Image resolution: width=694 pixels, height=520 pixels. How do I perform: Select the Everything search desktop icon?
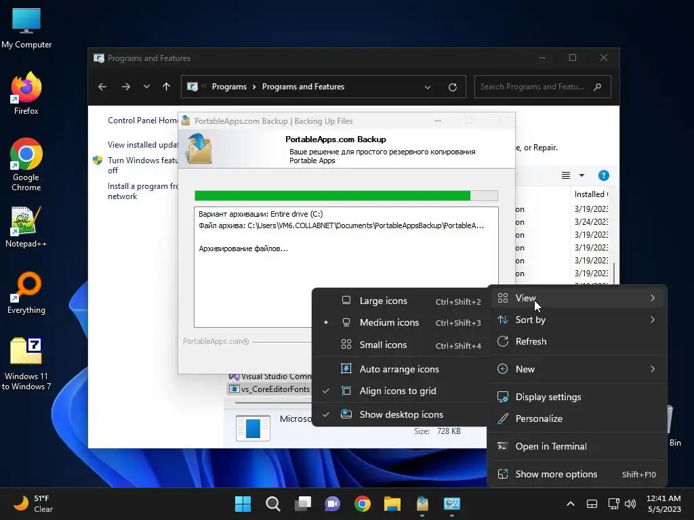(26, 292)
